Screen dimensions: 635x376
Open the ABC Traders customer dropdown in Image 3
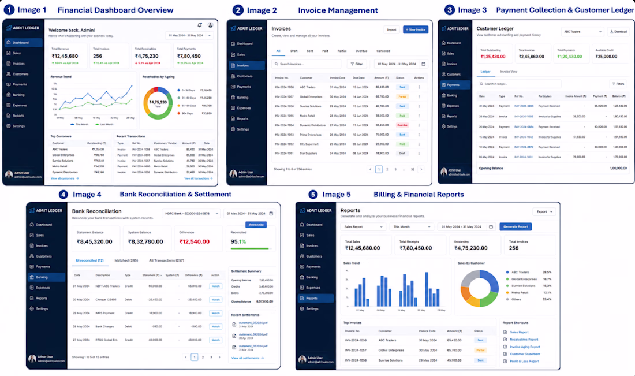tap(582, 32)
